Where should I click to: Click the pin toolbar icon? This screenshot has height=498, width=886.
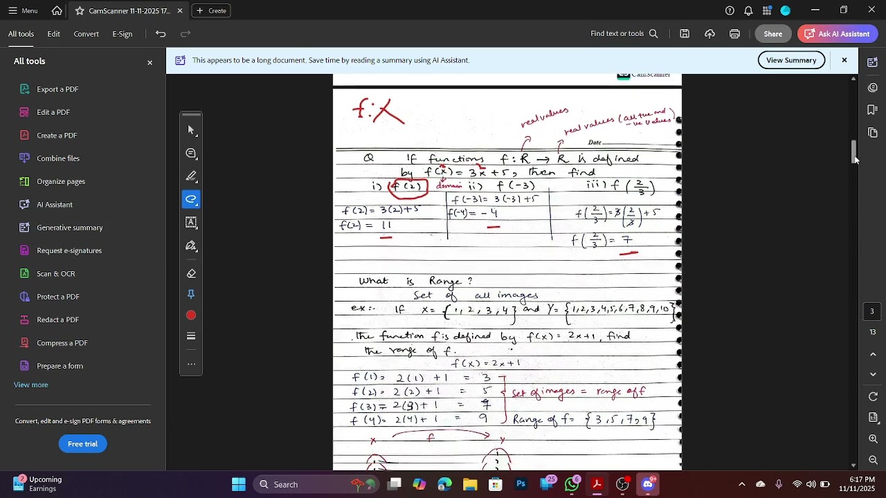pos(191,294)
